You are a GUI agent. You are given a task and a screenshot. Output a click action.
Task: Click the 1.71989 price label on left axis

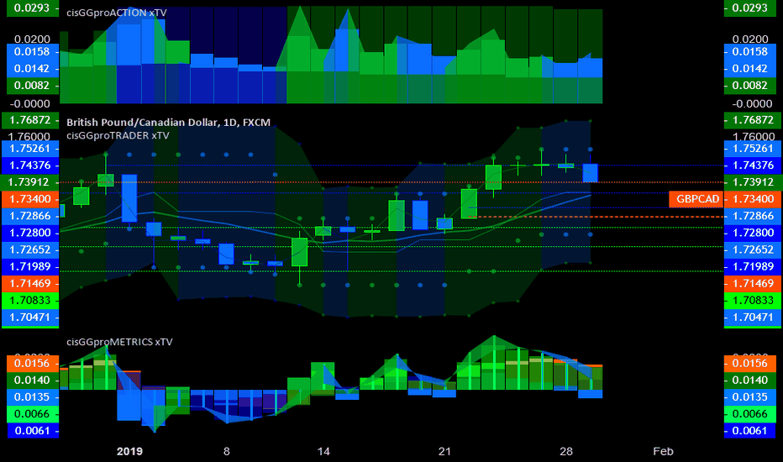[x=30, y=267]
